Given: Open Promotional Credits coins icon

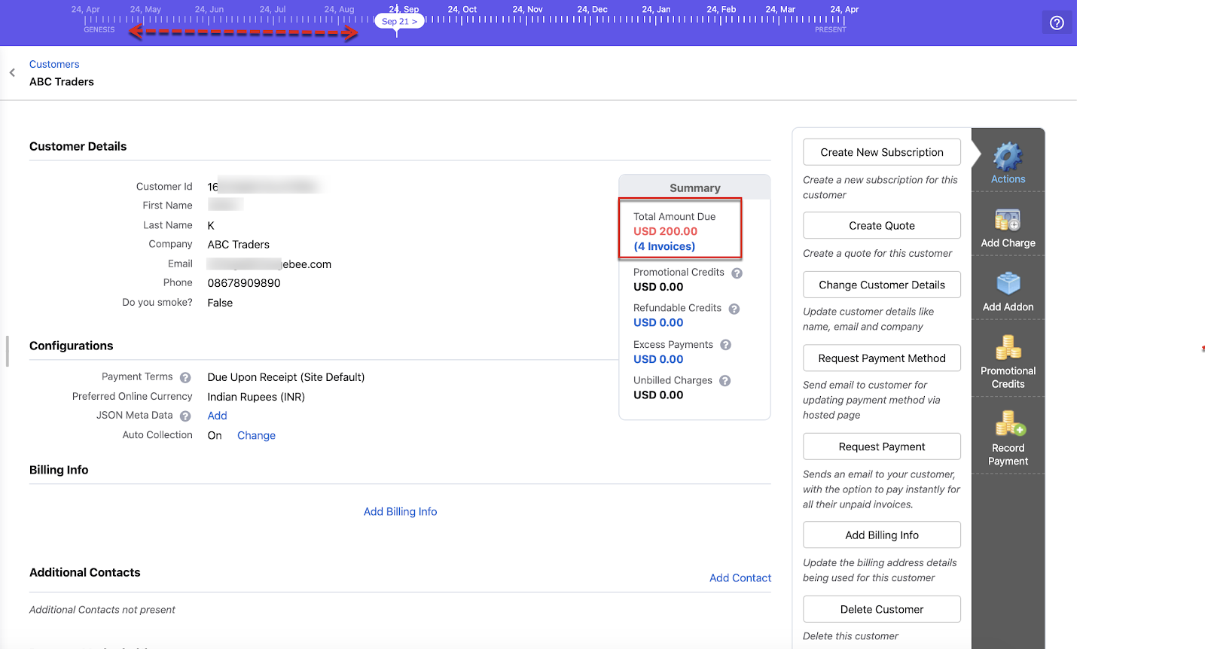Looking at the screenshot, I should click(x=1008, y=348).
